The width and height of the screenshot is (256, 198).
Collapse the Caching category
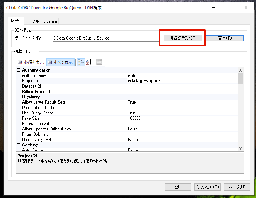pyautogui.click(x=18, y=145)
